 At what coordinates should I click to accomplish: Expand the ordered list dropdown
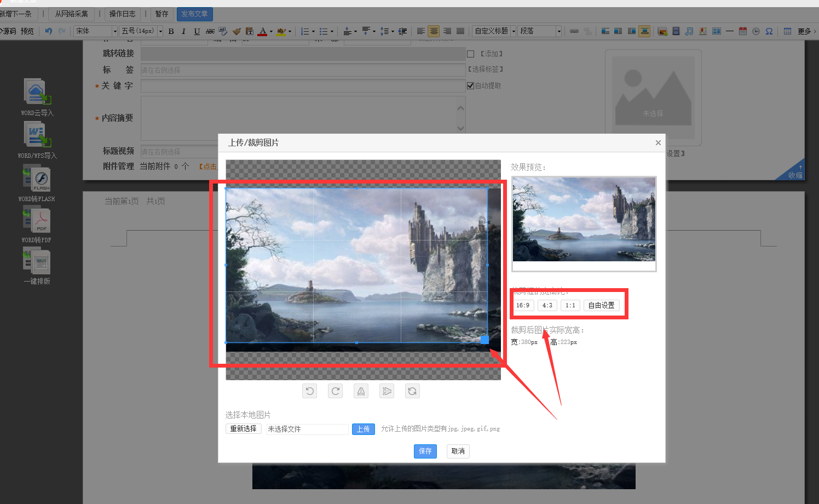click(x=313, y=31)
